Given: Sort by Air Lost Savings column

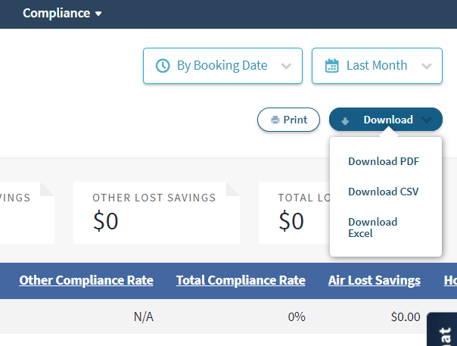Looking at the screenshot, I should click(x=374, y=280).
